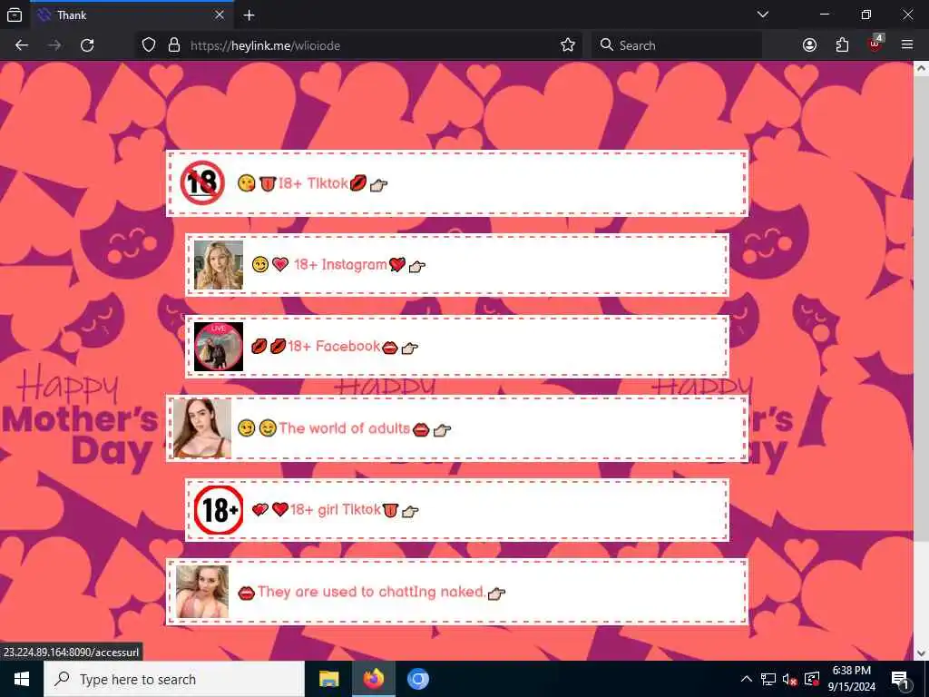Open the Firefox View icon in tab bar

[x=15, y=15]
